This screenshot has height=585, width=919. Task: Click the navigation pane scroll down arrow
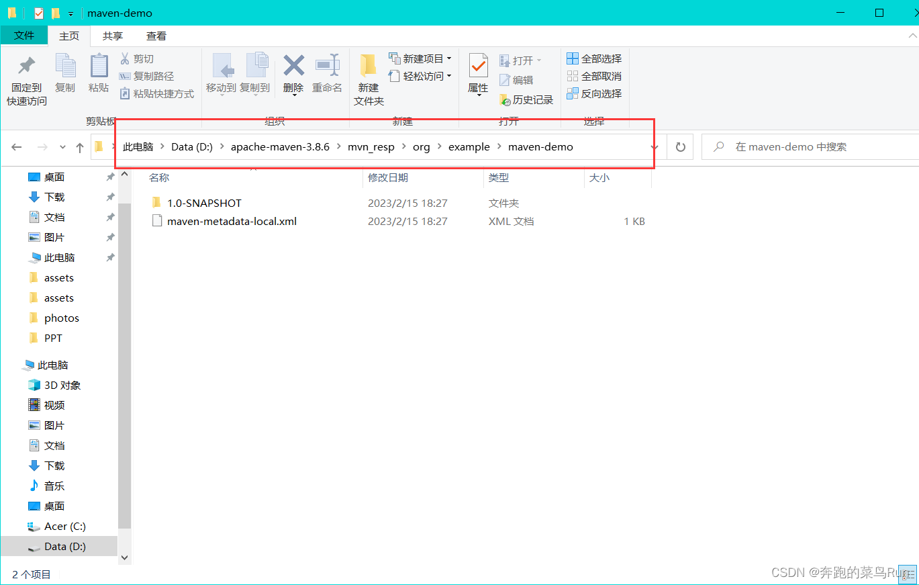[x=124, y=557]
